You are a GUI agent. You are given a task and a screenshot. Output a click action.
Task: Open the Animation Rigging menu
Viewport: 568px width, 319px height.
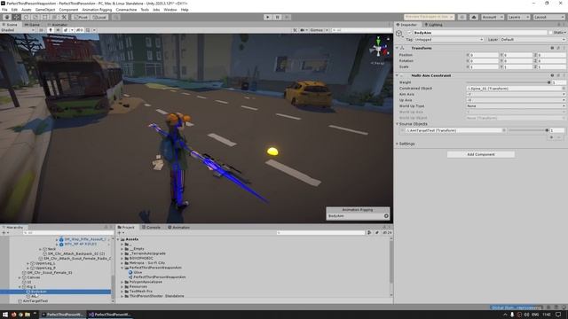point(97,10)
